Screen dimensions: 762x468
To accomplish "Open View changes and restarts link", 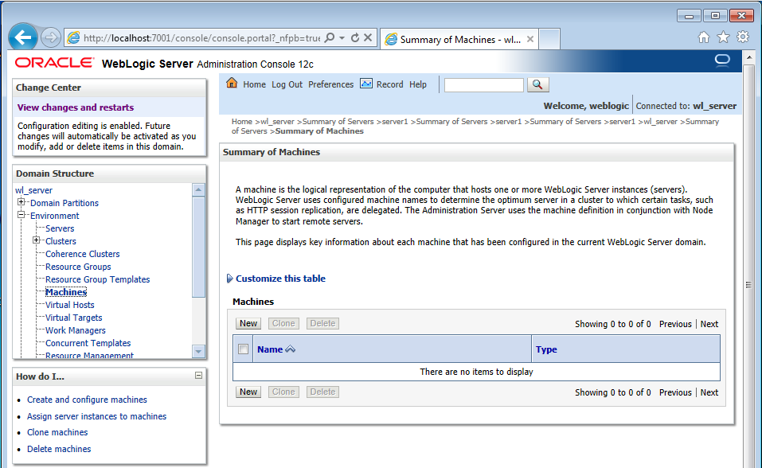I will 76,107.
